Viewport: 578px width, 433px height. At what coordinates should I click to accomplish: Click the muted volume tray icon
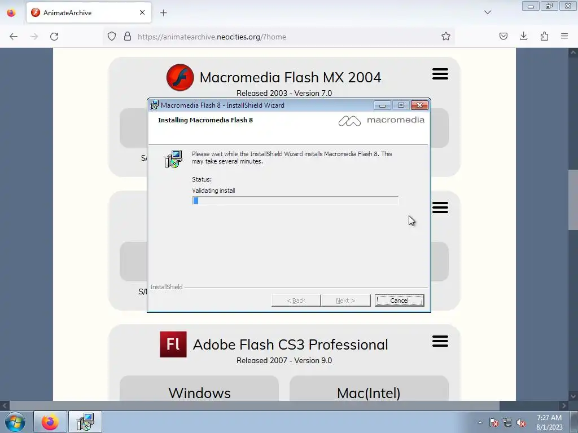click(521, 423)
